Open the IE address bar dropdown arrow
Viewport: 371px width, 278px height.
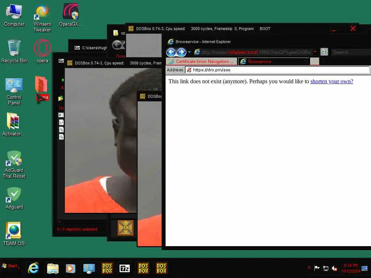315,52
